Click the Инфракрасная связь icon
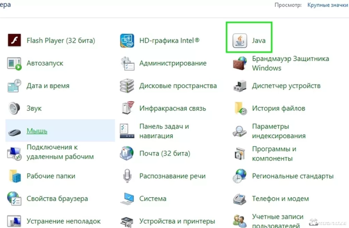The image size is (349, 228). point(127,108)
